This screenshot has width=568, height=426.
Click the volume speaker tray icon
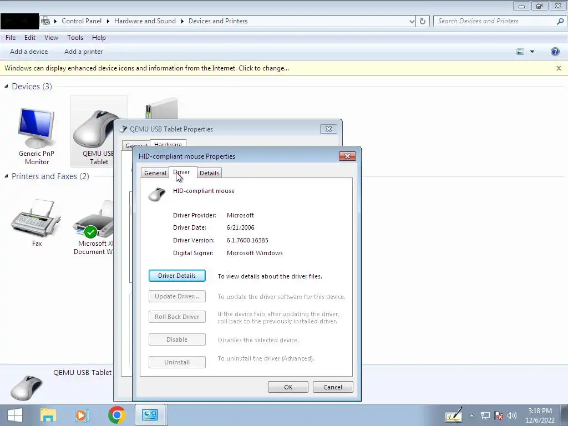pyautogui.click(x=512, y=415)
